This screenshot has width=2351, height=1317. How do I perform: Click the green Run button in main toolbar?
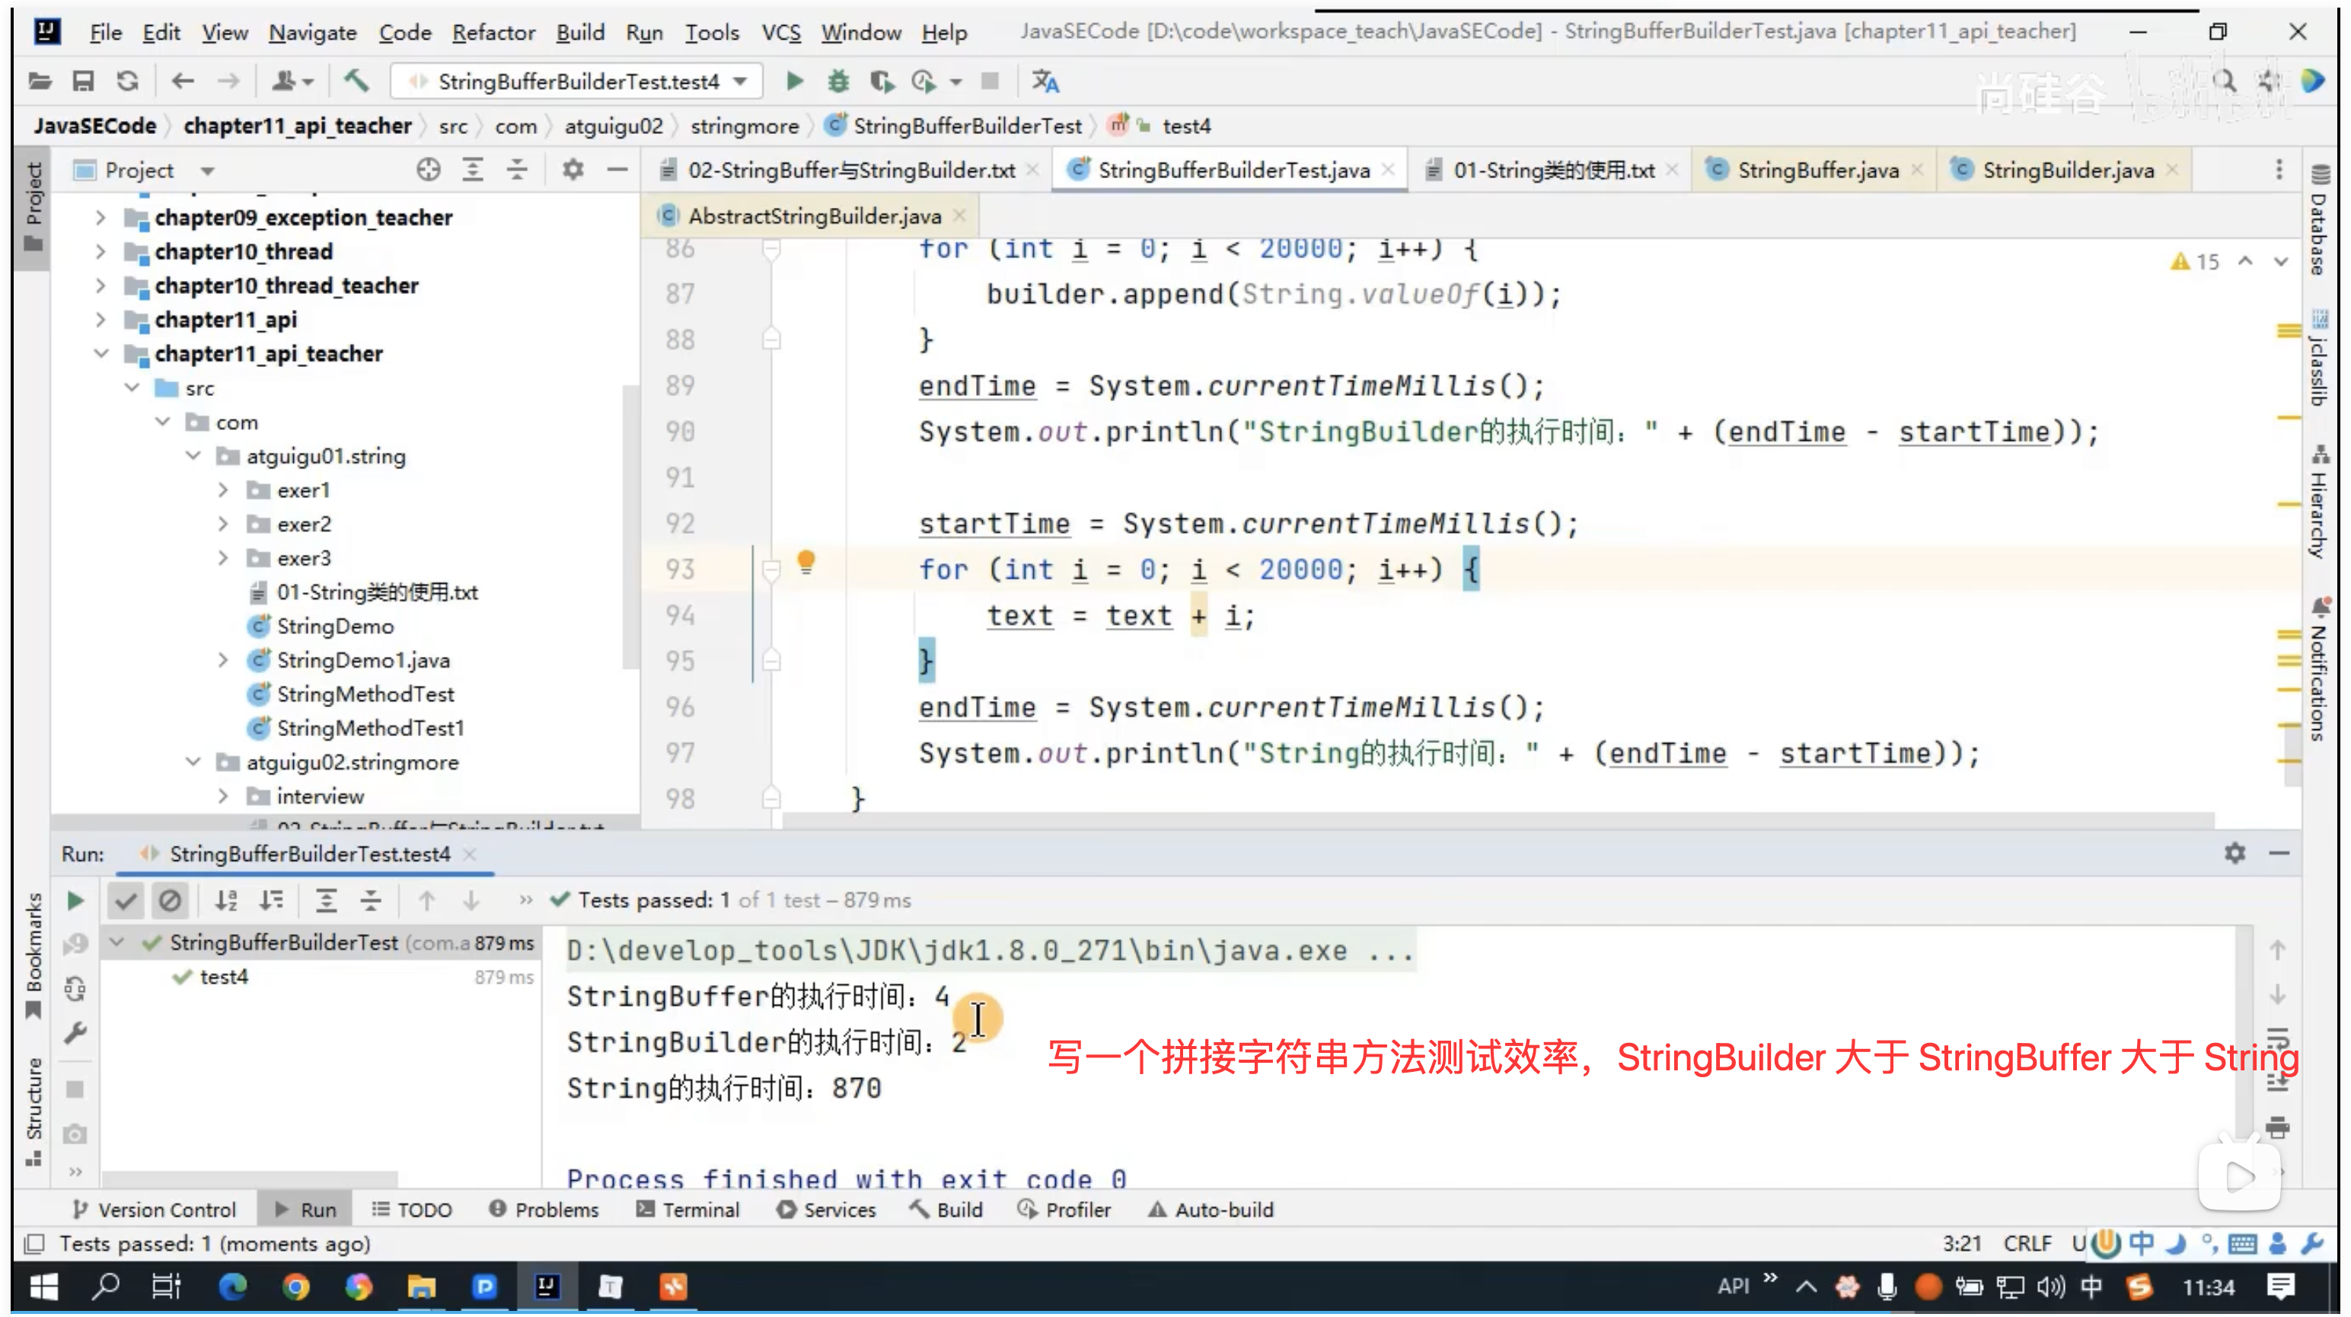click(794, 81)
